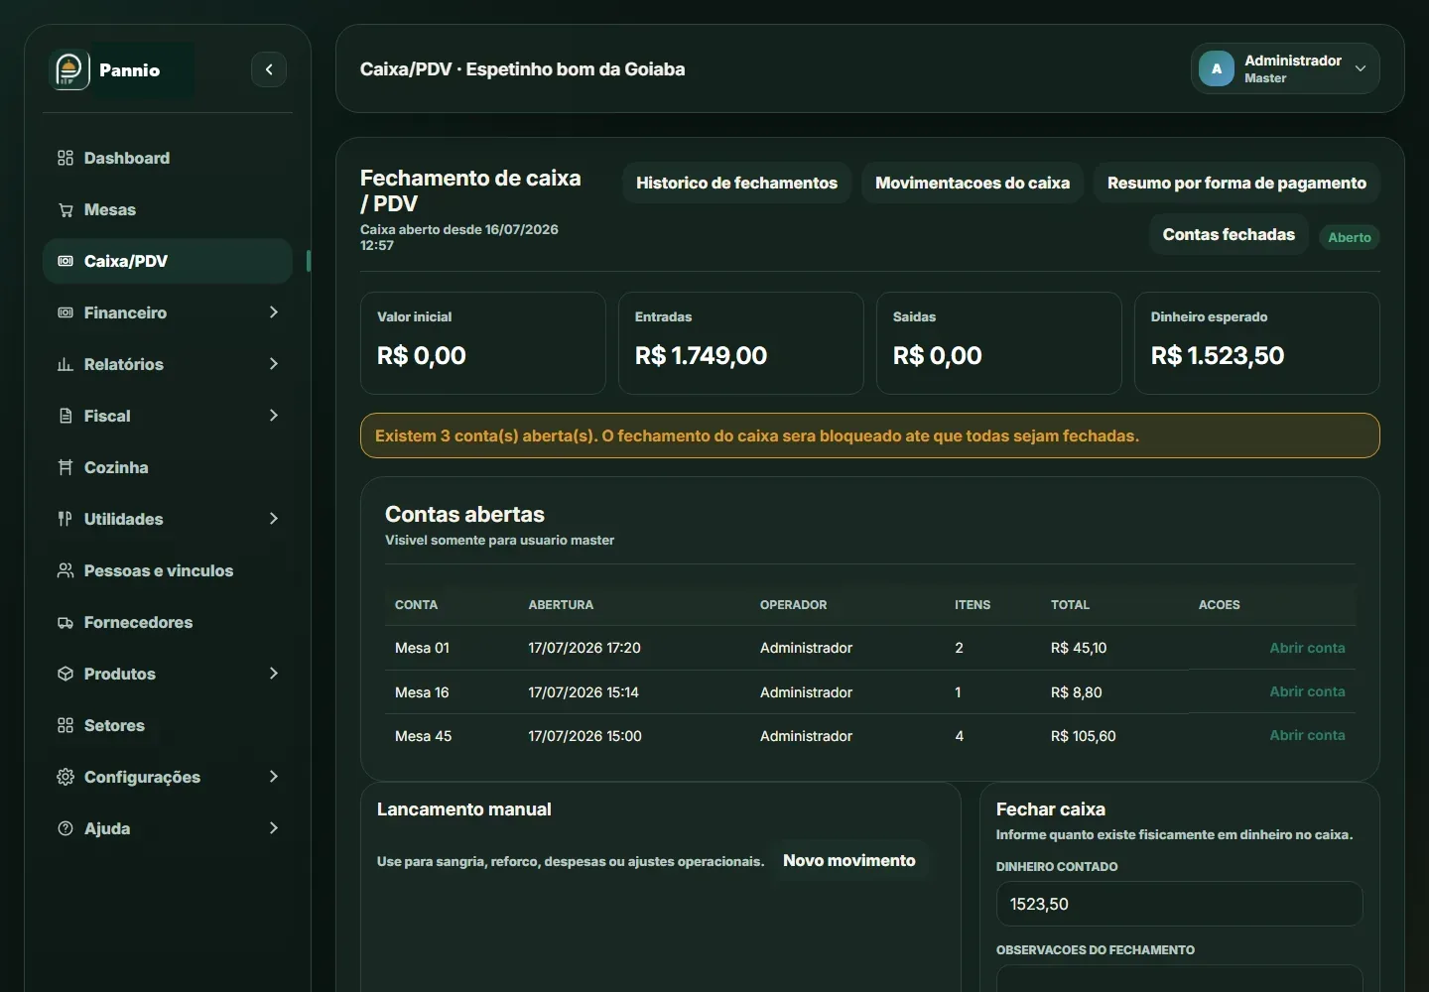Click the Ajuda question mark icon
This screenshot has width=1429, height=992.
pos(65,828)
